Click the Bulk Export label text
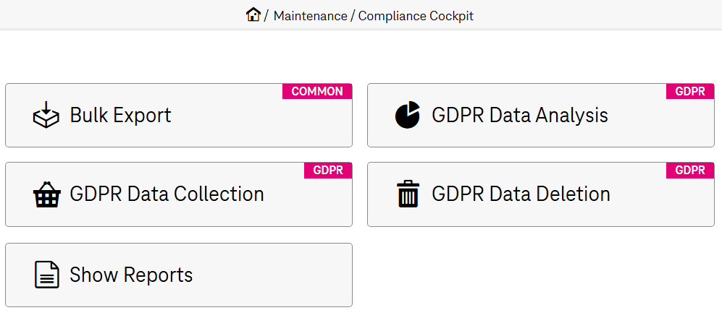The height and width of the screenshot is (318, 722). 120,115
